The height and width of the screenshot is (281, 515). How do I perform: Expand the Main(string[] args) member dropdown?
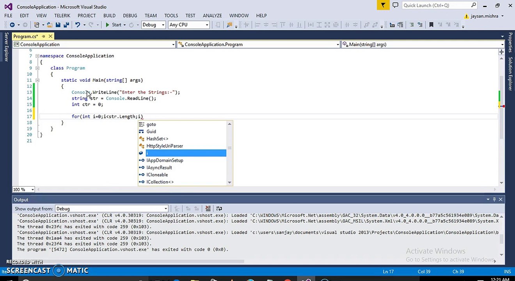[x=502, y=44]
